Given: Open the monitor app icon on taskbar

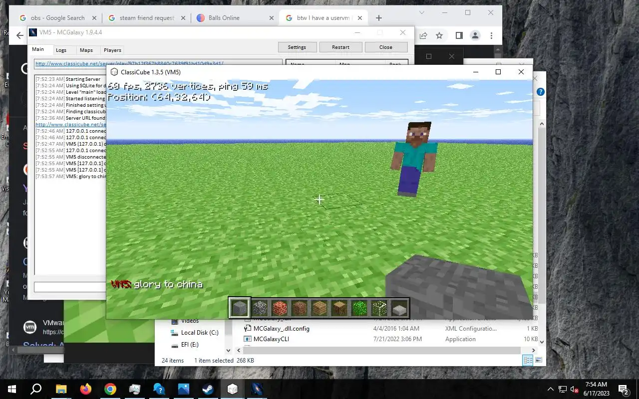Looking at the screenshot, I should pyautogui.click(x=134, y=389).
